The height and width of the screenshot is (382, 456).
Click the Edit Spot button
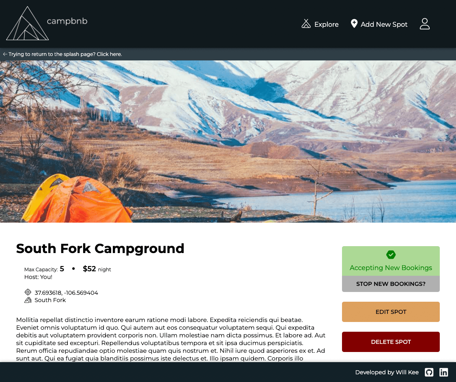click(391, 312)
